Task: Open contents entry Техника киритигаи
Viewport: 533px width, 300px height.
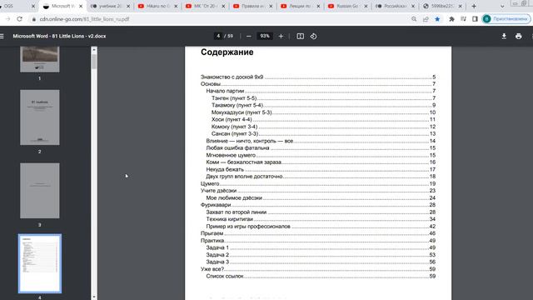Action: pos(321,219)
